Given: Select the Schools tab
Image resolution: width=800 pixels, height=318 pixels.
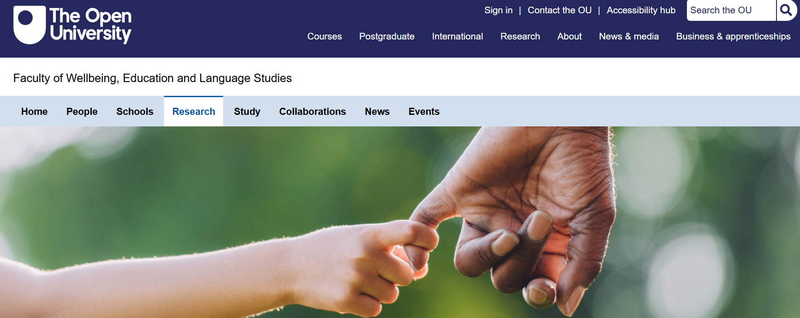Looking at the screenshot, I should [x=135, y=112].
